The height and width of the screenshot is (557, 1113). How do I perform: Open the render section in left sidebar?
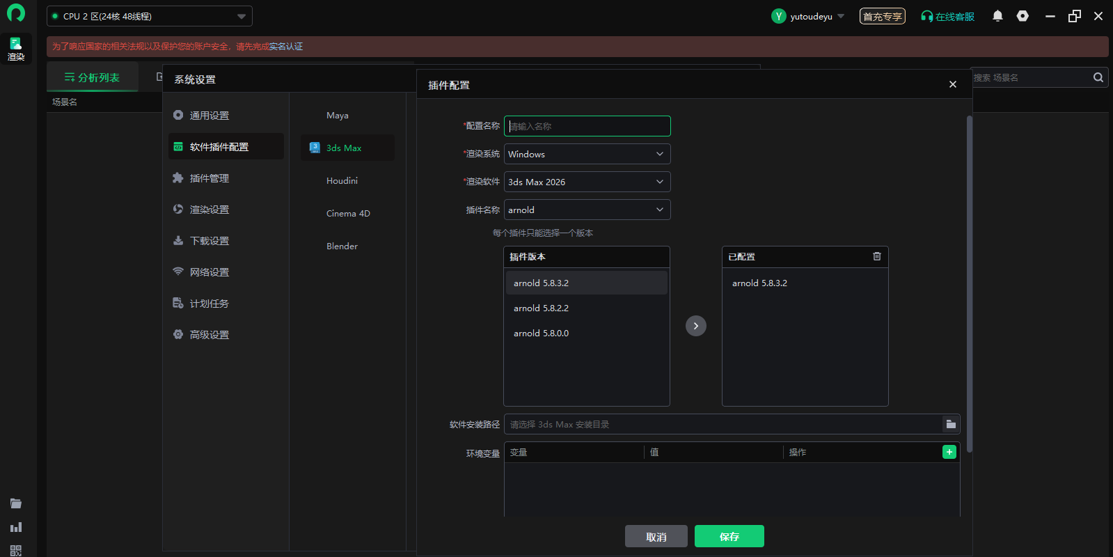pos(16,49)
